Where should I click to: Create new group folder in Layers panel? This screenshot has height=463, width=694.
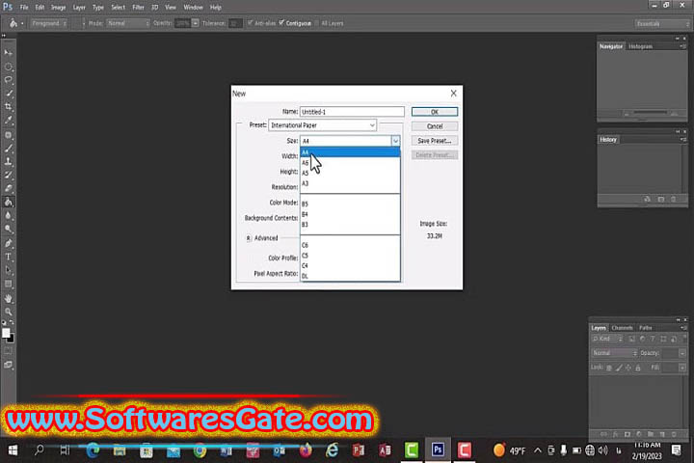click(x=651, y=434)
